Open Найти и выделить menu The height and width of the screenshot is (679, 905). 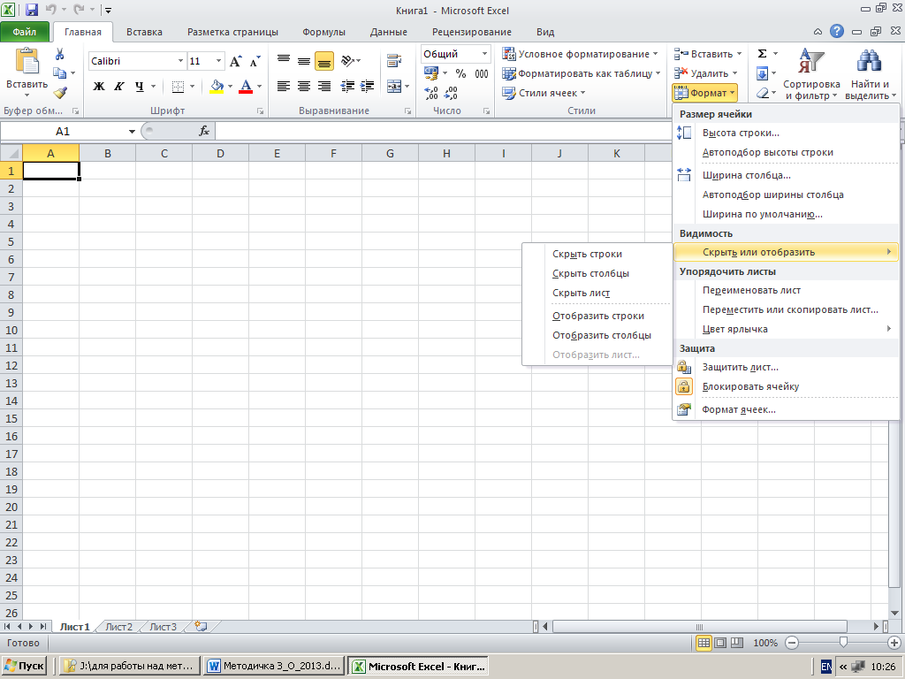[870, 74]
